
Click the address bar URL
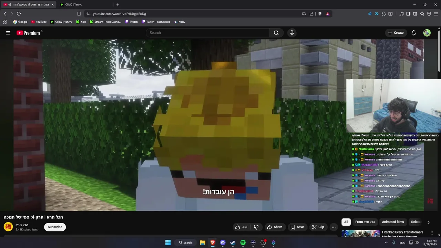coord(119,14)
